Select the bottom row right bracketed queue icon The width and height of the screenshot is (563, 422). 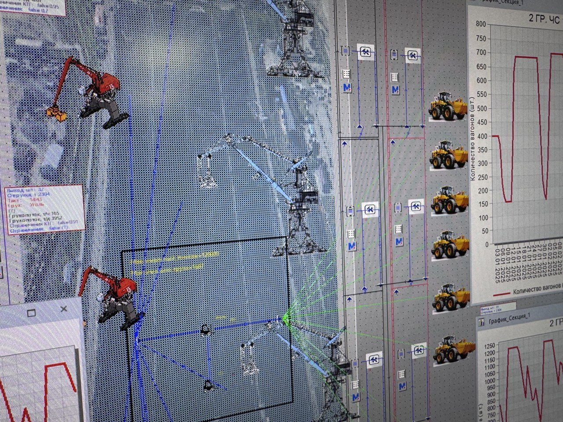[400, 353]
